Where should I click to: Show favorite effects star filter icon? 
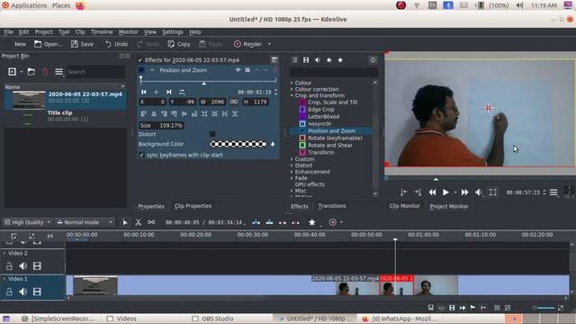pyautogui.click(x=340, y=60)
